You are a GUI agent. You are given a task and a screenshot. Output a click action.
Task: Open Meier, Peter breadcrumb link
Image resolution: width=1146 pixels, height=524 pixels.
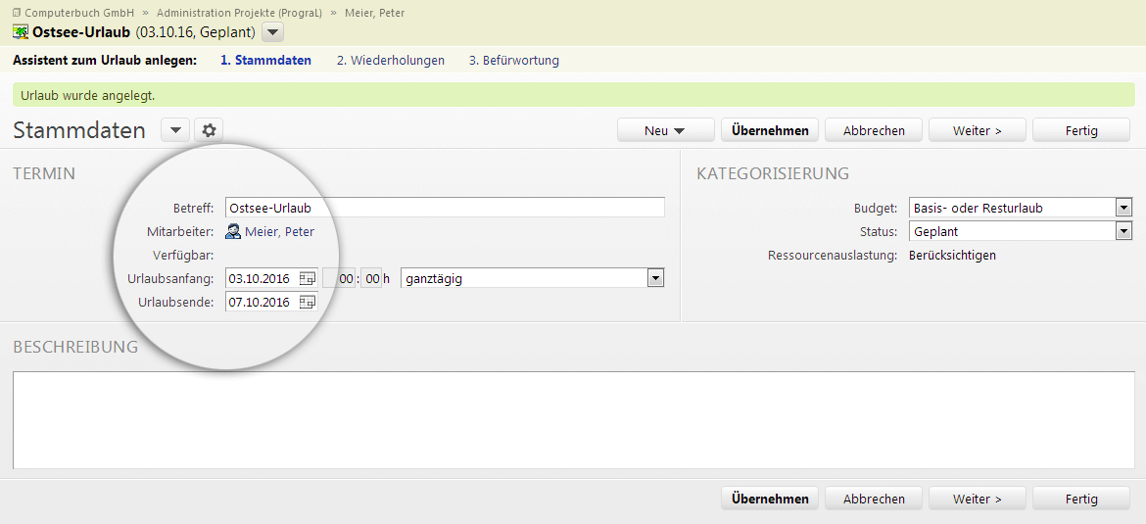point(374,13)
